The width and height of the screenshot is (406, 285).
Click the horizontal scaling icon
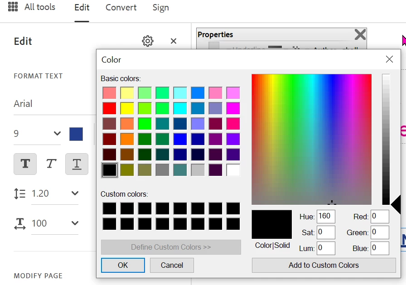coord(19,223)
